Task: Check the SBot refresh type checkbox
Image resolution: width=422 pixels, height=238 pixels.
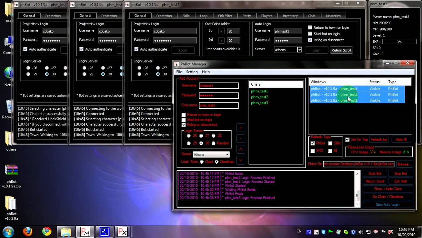Action: pos(330,143)
